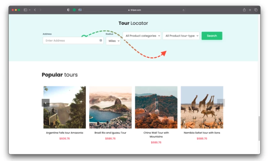269x161 pixels.
Task: Click price under Namibia Safari tour
Action: coord(202,139)
